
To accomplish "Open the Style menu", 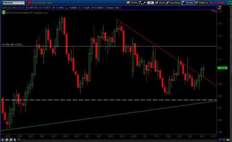I will tap(160, 3).
